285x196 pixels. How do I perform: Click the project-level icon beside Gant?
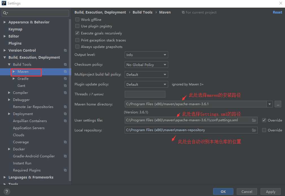tap(65, 85)
